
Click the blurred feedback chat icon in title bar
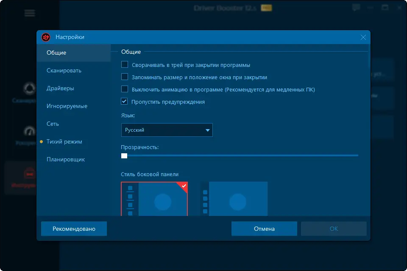[356, 8]
